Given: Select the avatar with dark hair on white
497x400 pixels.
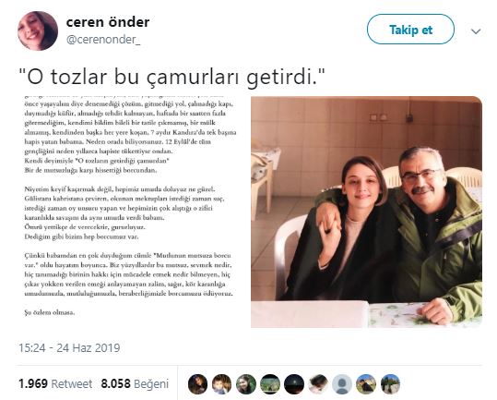Looking at the screenshot, I should (x=318, y=384).
